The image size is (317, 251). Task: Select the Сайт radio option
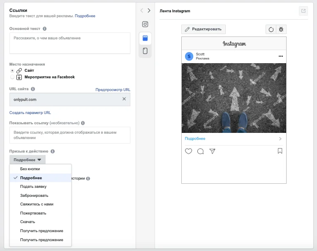12,71
